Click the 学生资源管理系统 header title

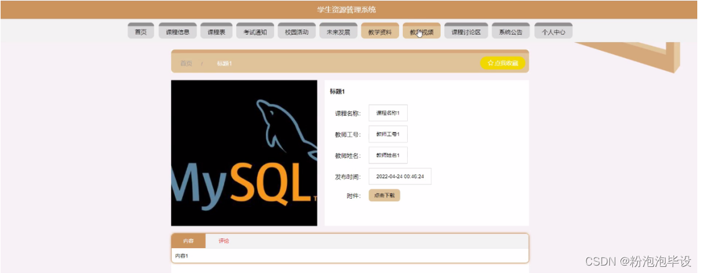[x=346, y=10]
